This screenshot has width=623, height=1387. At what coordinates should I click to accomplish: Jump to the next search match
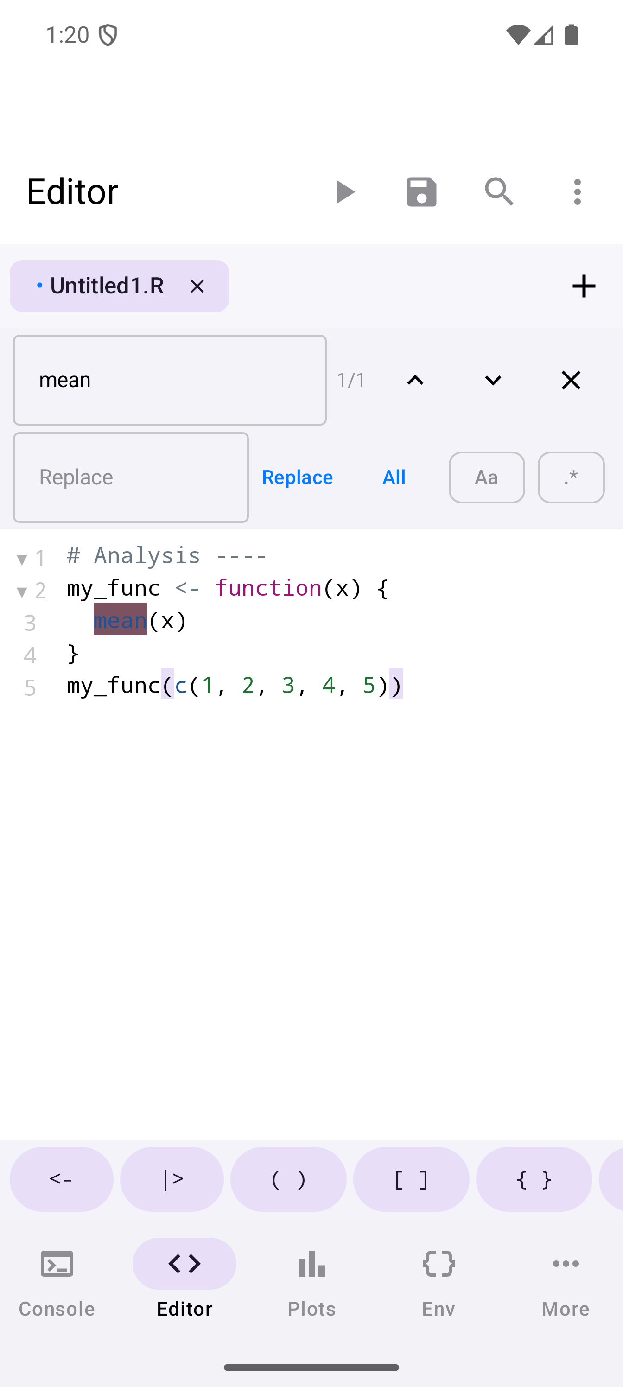tap(493, 380)
